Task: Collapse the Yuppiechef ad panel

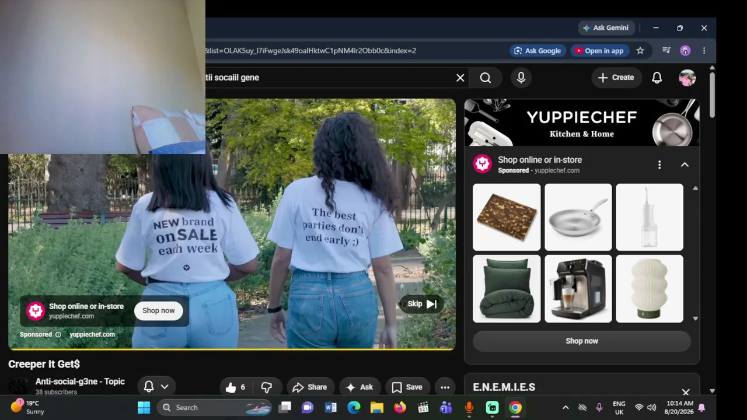Action: pos(685,165)
